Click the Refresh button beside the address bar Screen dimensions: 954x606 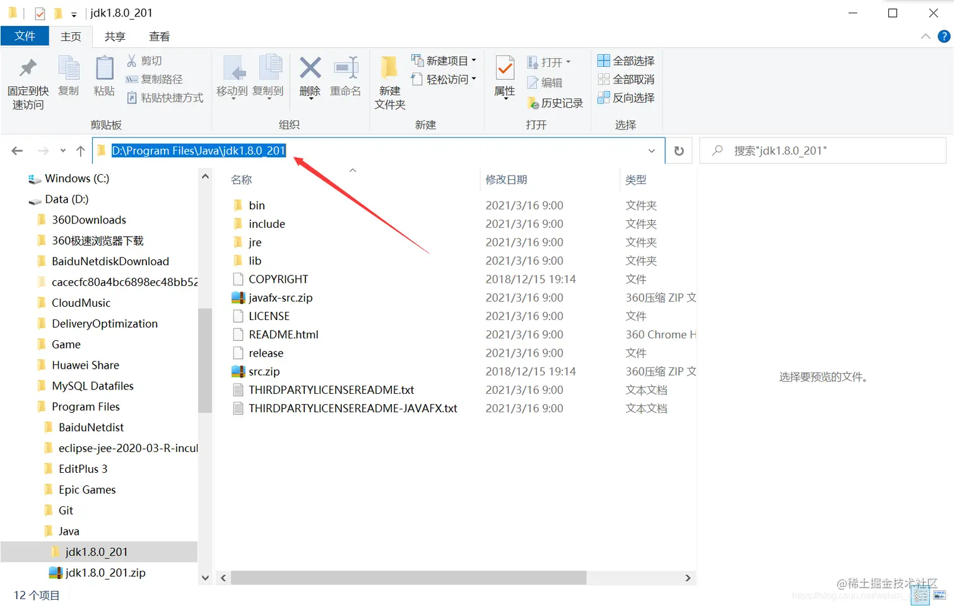point(679,151)
